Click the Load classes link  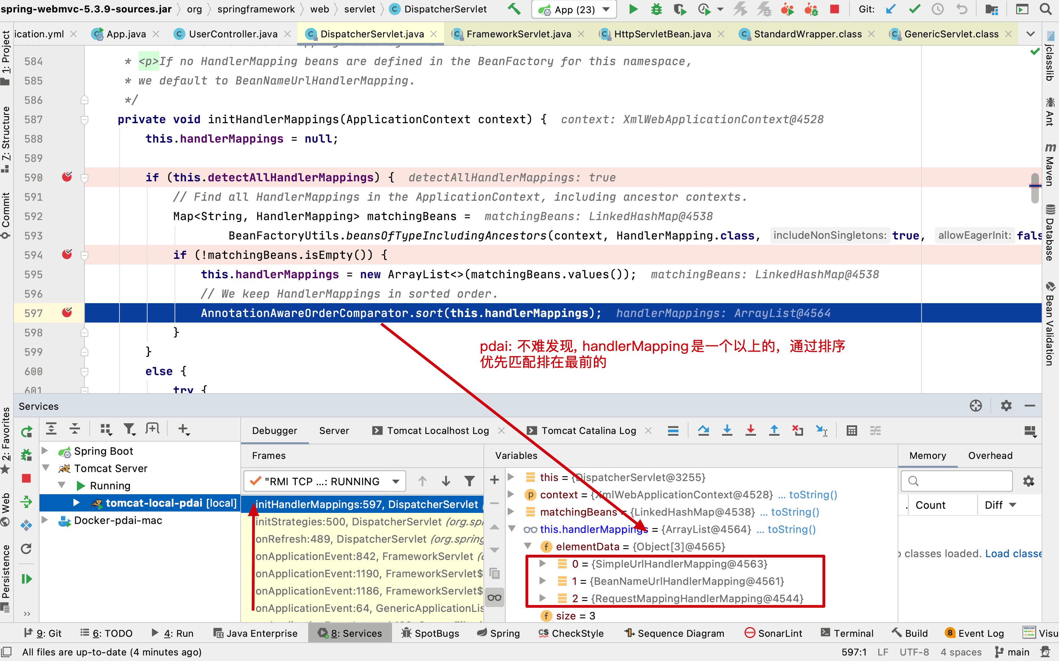tap(1013, 553)
